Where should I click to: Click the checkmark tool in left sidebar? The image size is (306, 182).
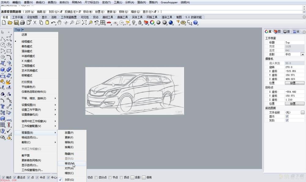click(9, 131)
